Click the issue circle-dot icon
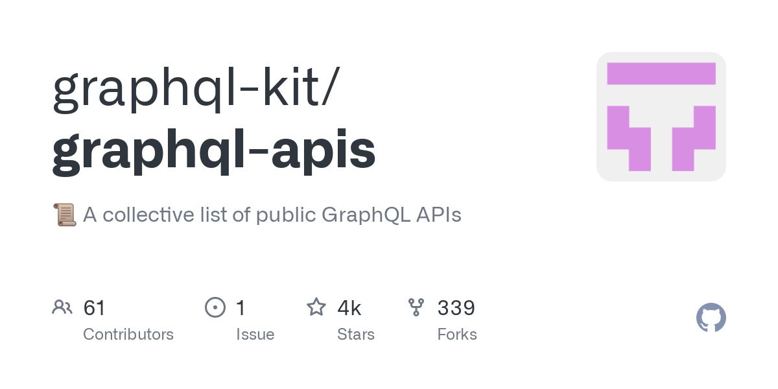Screen dimensions: 778x389 tap(215, 307)
